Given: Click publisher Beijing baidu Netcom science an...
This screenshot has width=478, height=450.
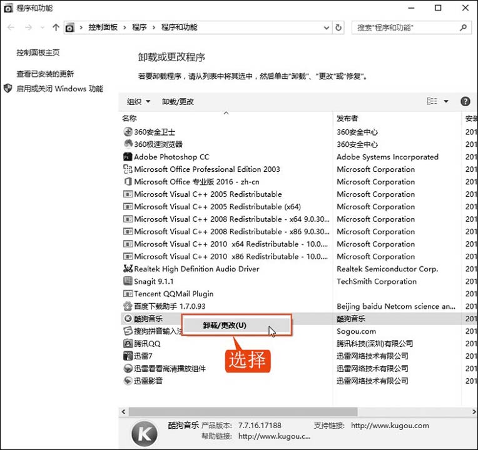Looking at the screenshot, I should click(x=396, y=306).
